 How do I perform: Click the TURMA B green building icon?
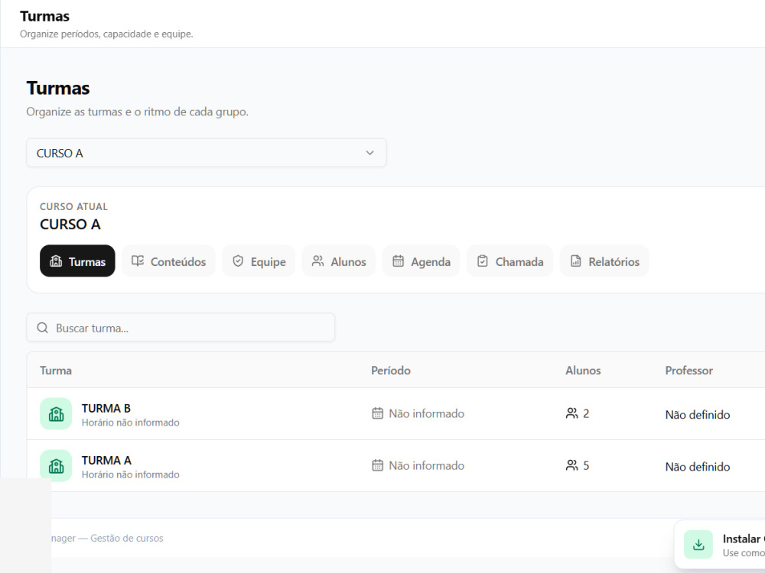[x=56, y=414]
